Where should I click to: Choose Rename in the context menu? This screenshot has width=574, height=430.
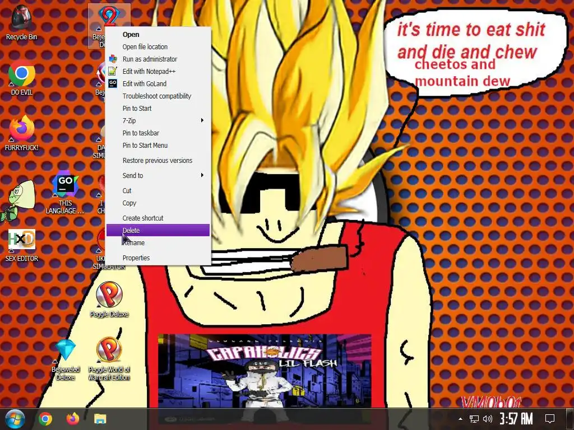(x=158, y=243)
